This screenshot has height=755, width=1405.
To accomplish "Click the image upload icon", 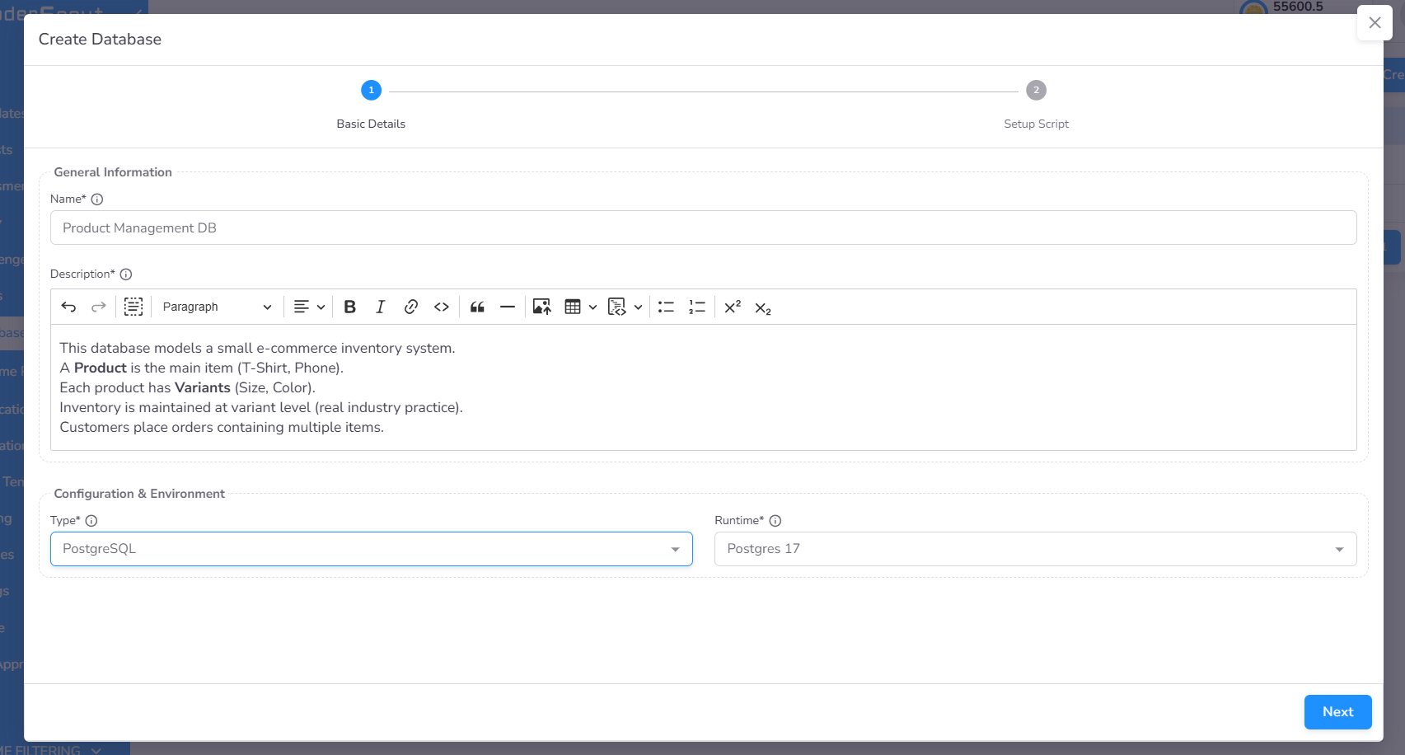I will tap(541, 307).
